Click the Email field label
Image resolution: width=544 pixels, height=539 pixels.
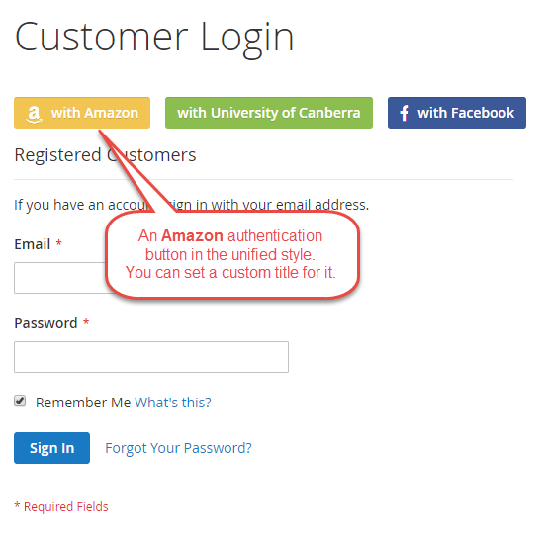click(33, 244)
